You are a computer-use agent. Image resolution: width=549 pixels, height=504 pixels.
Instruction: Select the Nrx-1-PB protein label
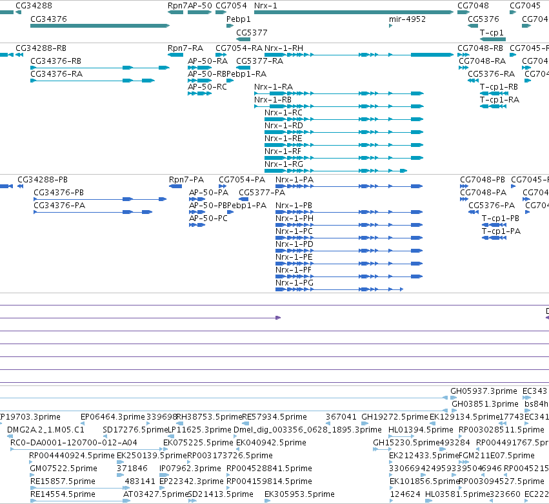coord(294,206)
